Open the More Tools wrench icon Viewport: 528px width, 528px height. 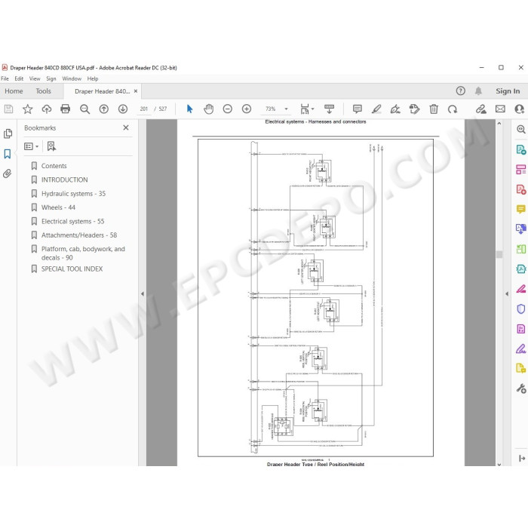[x=520, y=388]
